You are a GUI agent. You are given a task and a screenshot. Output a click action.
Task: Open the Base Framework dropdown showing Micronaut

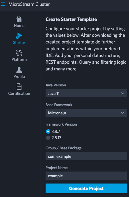tap(86, 113)
